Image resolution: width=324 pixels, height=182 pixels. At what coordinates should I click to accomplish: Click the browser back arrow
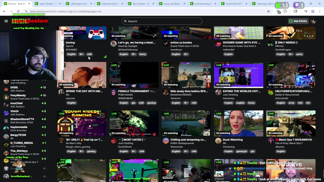(4, 11)
